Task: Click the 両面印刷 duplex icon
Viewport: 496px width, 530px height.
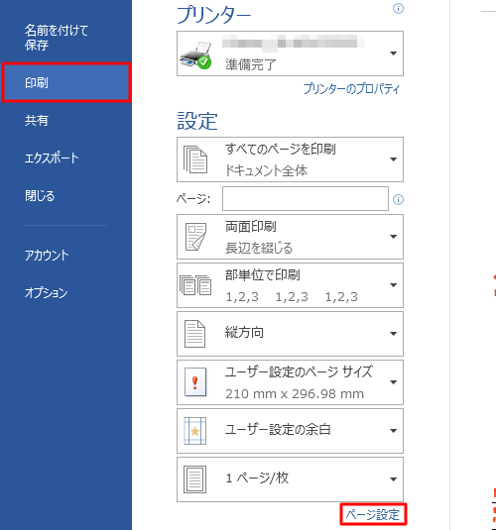Action: click(195, 237)
